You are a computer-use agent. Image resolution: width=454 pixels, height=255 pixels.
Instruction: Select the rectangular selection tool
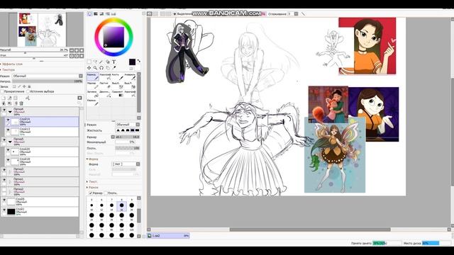[89, 62]
